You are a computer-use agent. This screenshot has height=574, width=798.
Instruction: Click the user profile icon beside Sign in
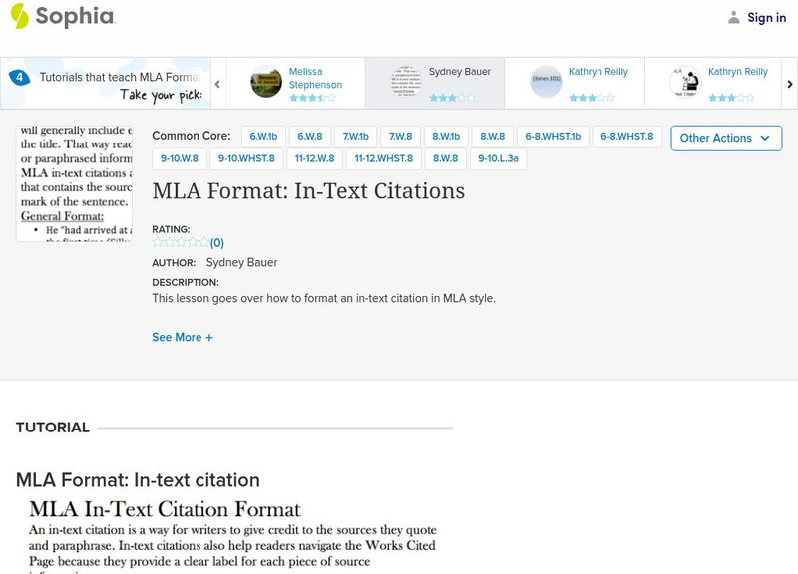click(x=733, y=17)
